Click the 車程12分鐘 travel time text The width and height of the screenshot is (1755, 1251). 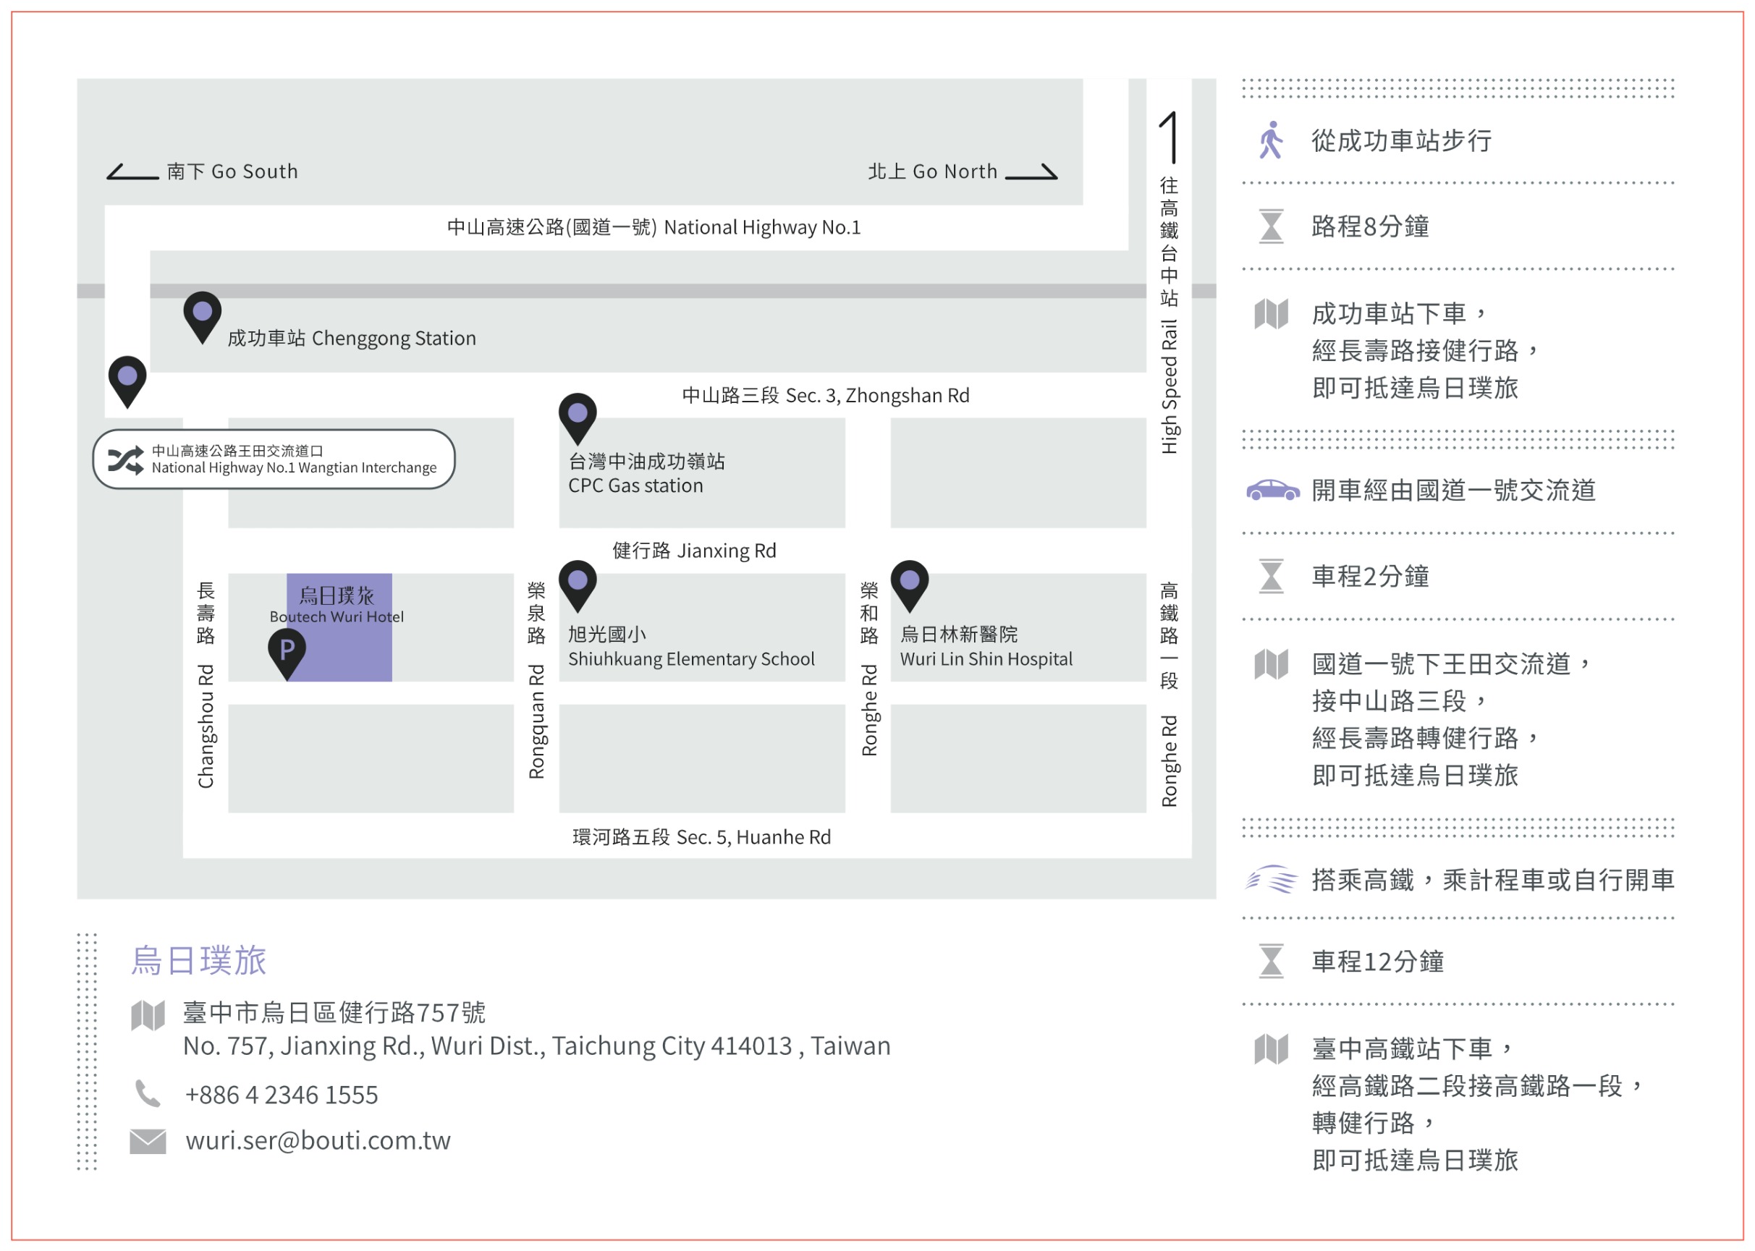click(1377, 962)
